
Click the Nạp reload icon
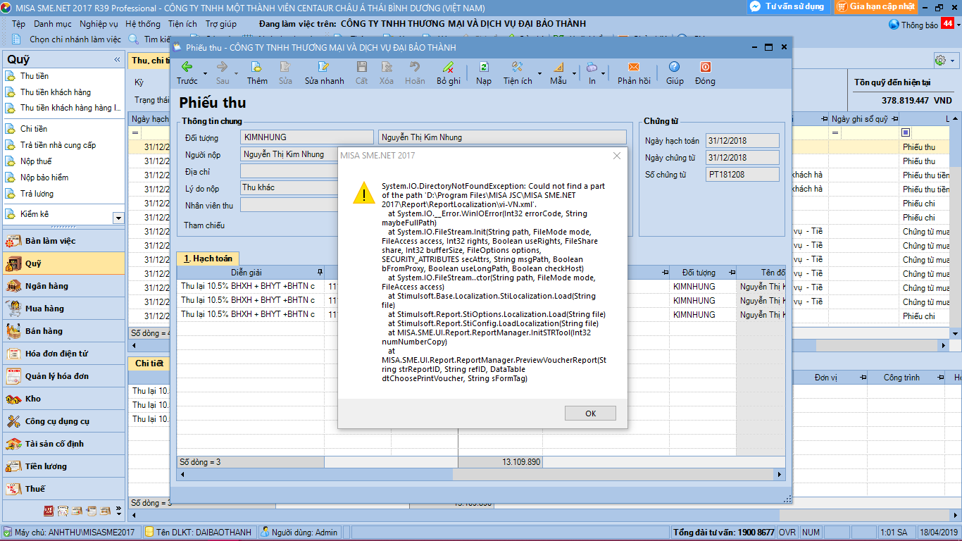pyautogui.click(x=484, y=67)
